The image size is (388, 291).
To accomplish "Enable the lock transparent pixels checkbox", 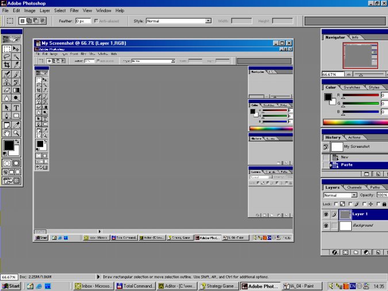I will [335, 204].
